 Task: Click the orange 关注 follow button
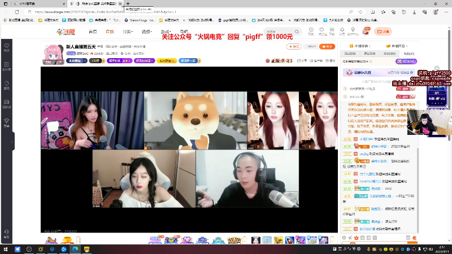coord(327,46)
